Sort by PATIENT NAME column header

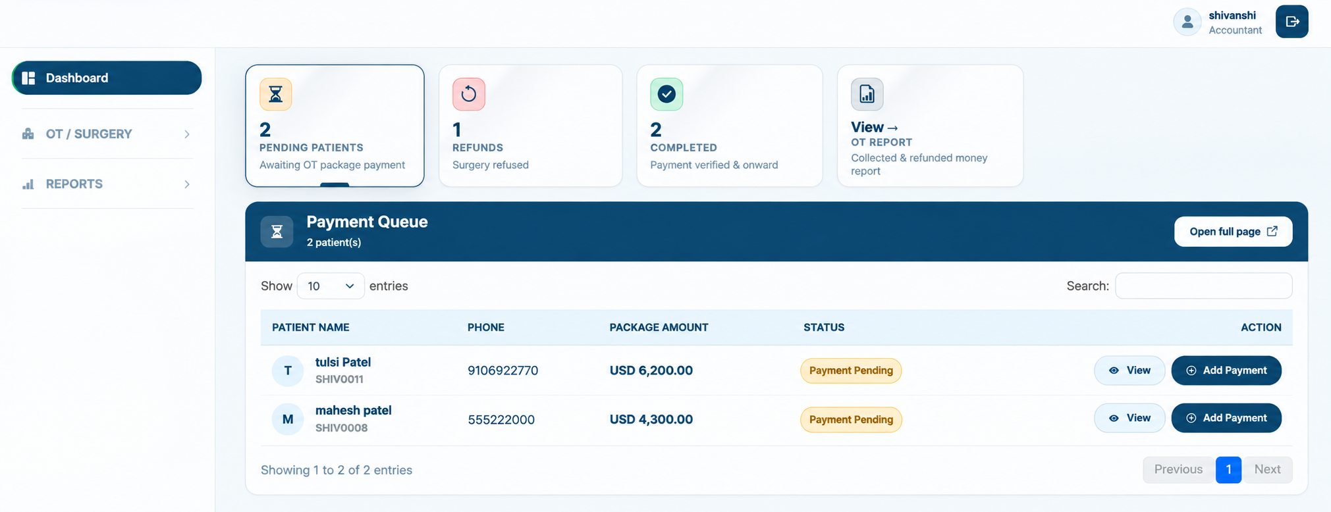click(x=311, y=328)
